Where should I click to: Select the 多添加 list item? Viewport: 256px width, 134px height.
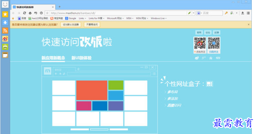pos(173,98)
